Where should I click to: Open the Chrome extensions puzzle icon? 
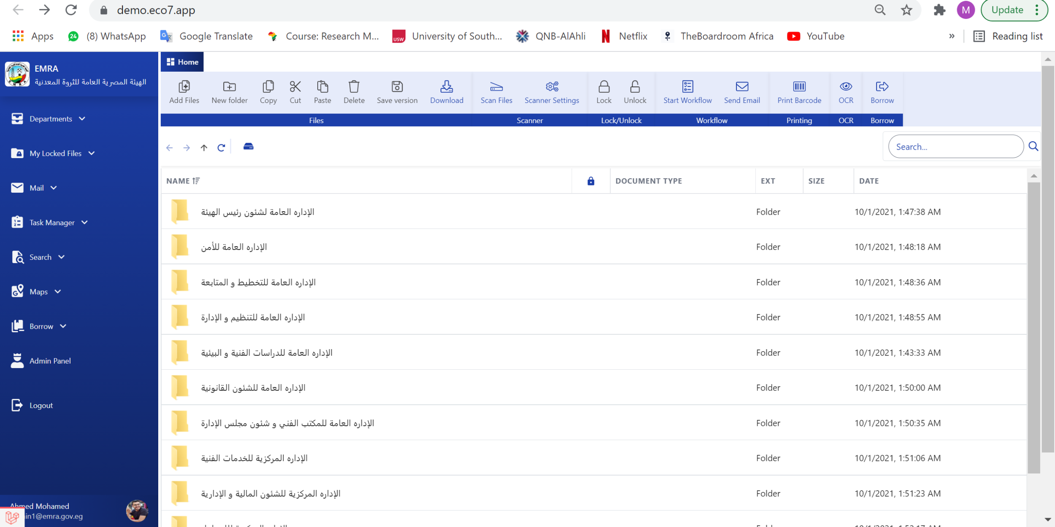click(939, 10)
